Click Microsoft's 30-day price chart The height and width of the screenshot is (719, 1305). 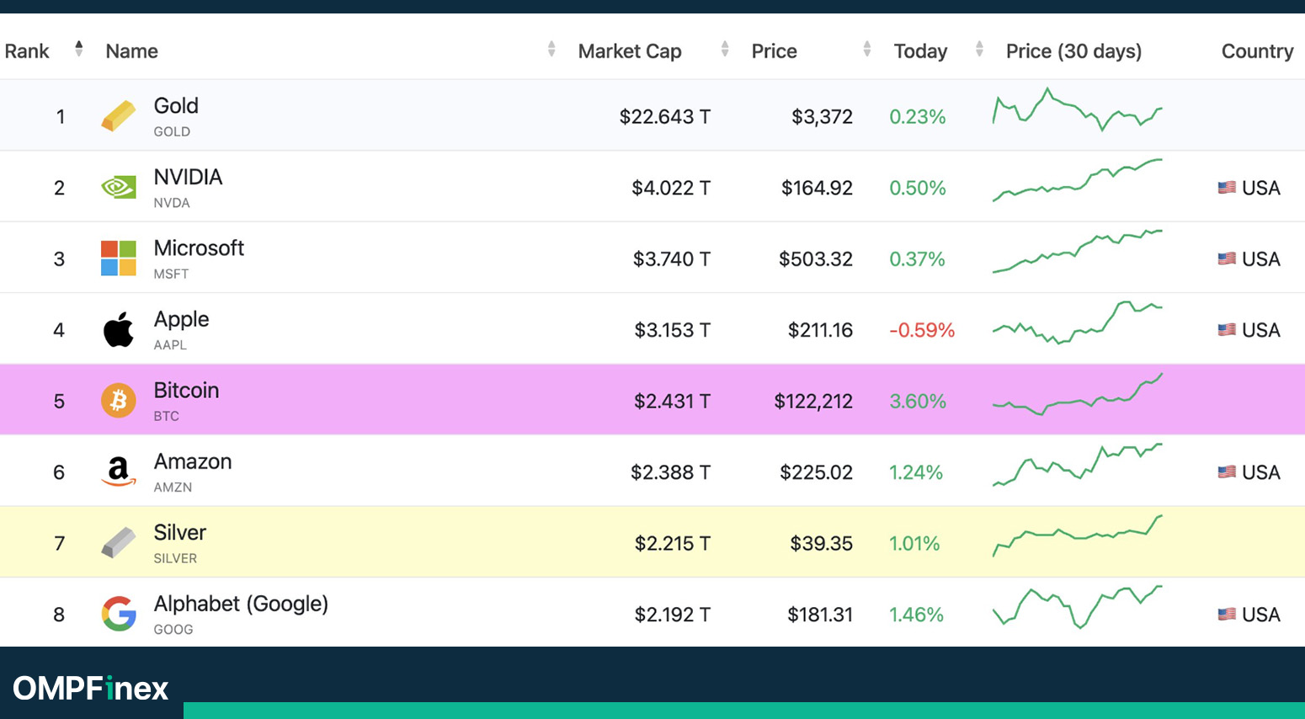tap(1078, 251)
